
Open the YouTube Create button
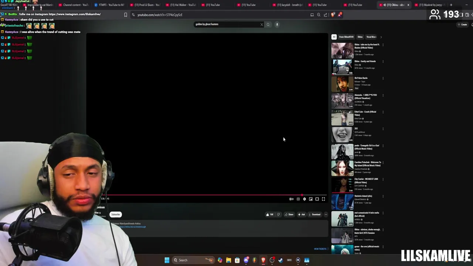tap(462, 24)
